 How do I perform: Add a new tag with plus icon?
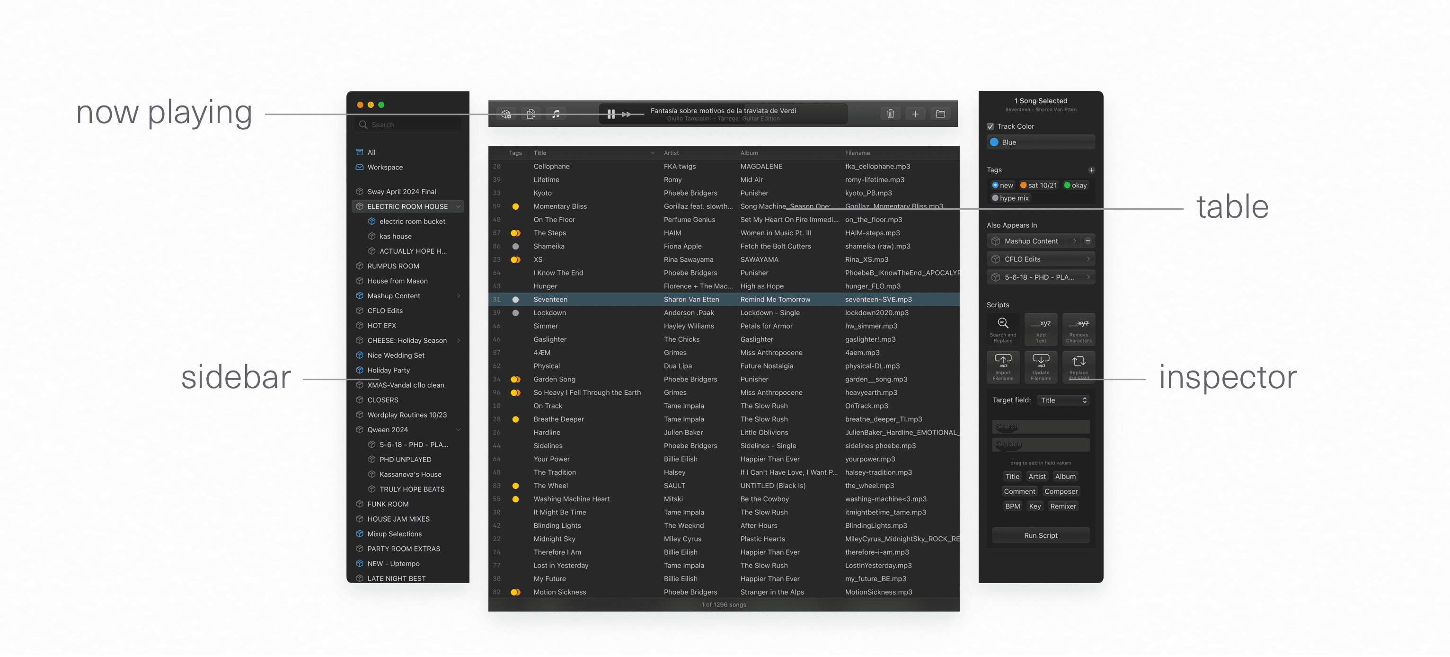click(1091, 170)
